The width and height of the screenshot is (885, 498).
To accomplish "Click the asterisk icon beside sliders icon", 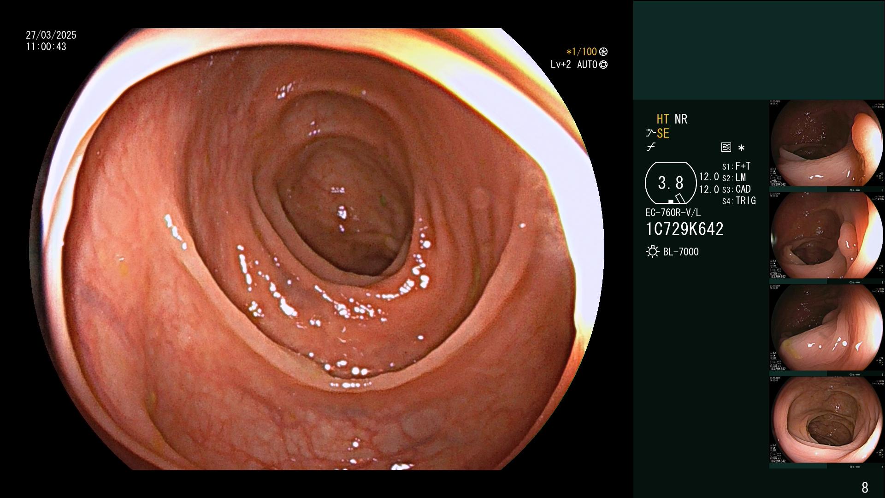I will point(741,148).
